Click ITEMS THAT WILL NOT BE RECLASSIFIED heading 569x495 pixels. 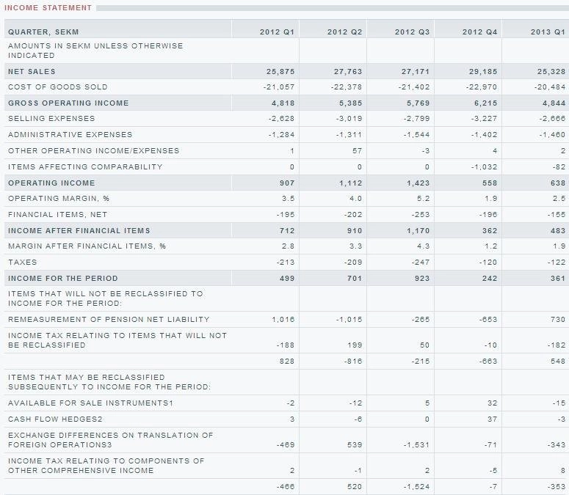tap(105, 298)
